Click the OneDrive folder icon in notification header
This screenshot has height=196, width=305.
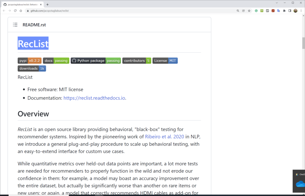pyautogui.click(x=297, y=175)
